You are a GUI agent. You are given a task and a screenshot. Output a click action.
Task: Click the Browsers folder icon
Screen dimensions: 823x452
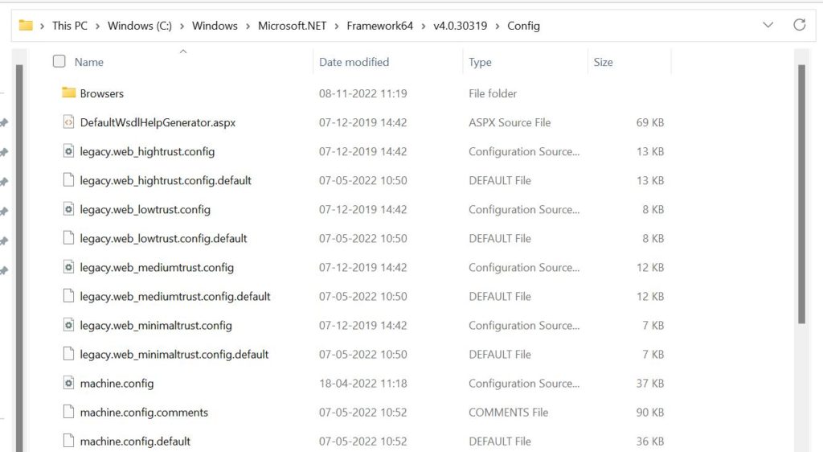(68, 93)
